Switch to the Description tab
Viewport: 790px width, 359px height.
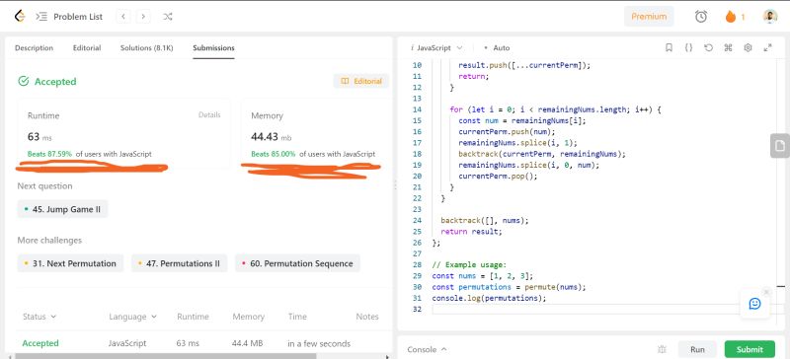[34, 47]
